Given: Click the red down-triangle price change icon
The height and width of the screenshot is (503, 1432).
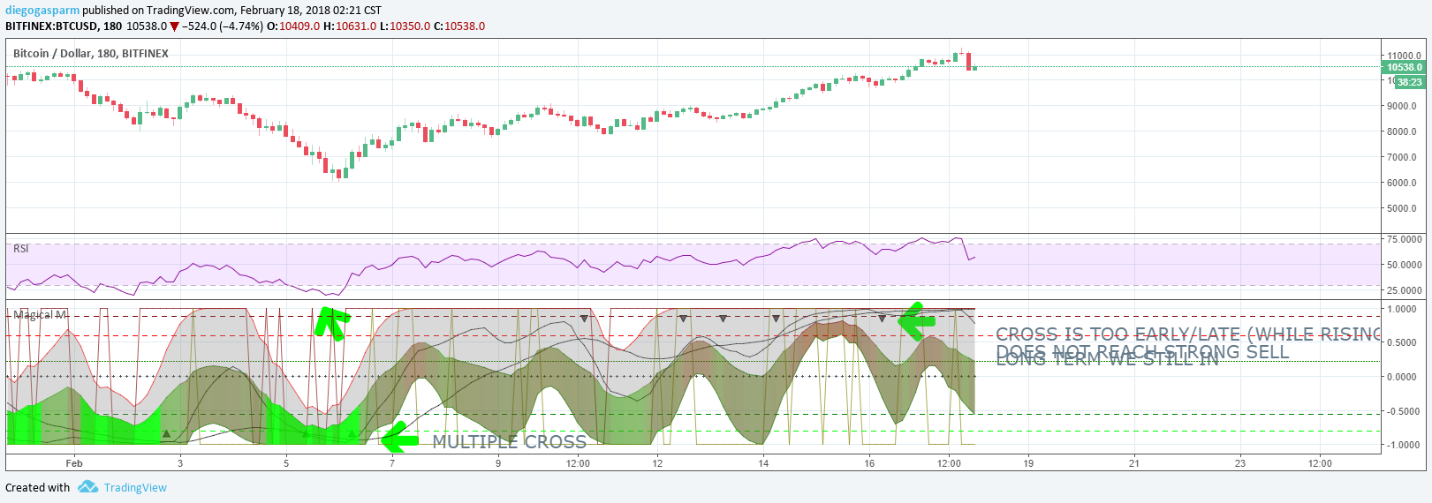Looking at the screenshot, I should click(174, 26).
